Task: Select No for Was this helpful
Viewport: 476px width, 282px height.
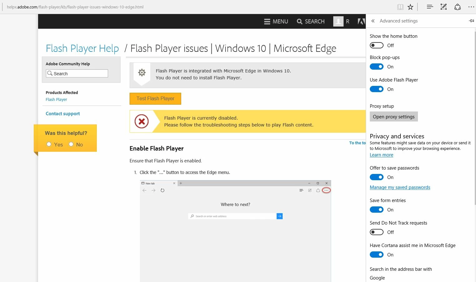Action: (71, 144)
